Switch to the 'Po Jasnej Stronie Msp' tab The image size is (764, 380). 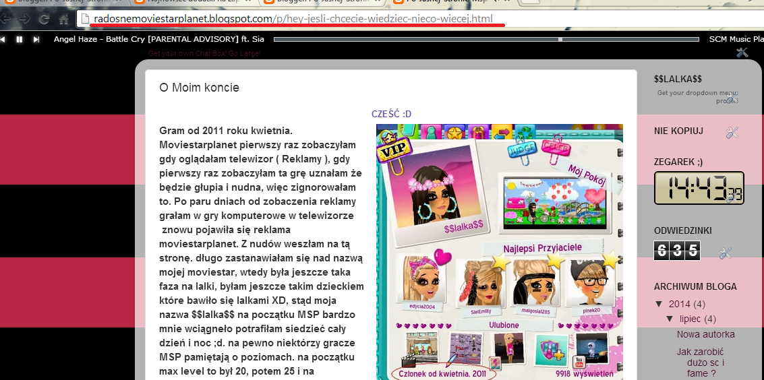click(x=450, y=1)
